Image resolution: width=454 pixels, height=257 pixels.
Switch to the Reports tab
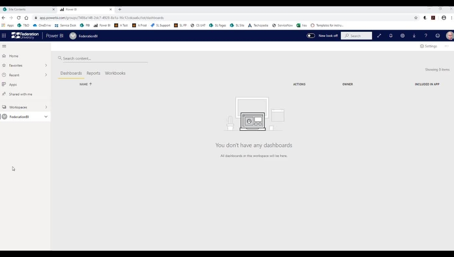pyautogui.click(x=93, y=73)
